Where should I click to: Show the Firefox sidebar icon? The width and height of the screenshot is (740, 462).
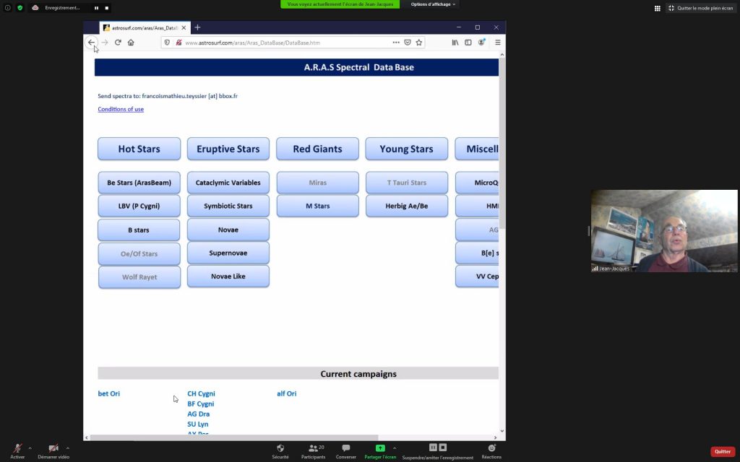[x=468, y=43]
